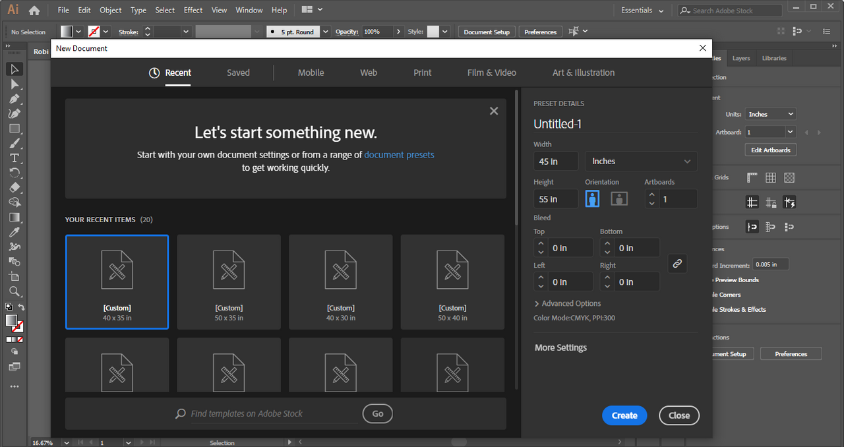Toggle constrain bleed link icon
844x447 pixels.
tap(677, 264)
